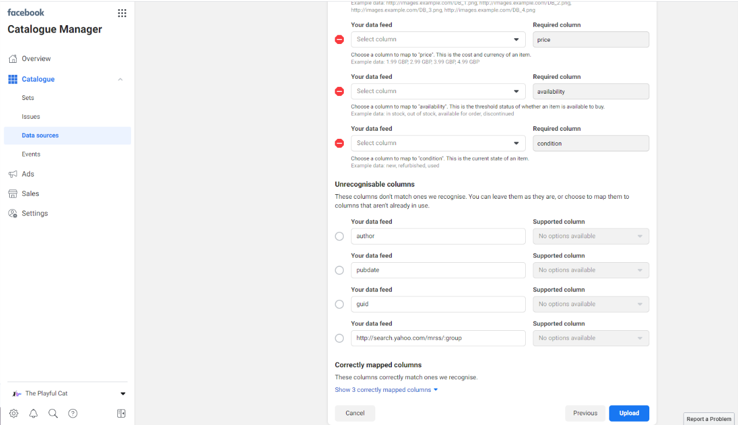Show 3 correctly mapped columns link
The image size is (738, 425).
[x=386, y=390]
